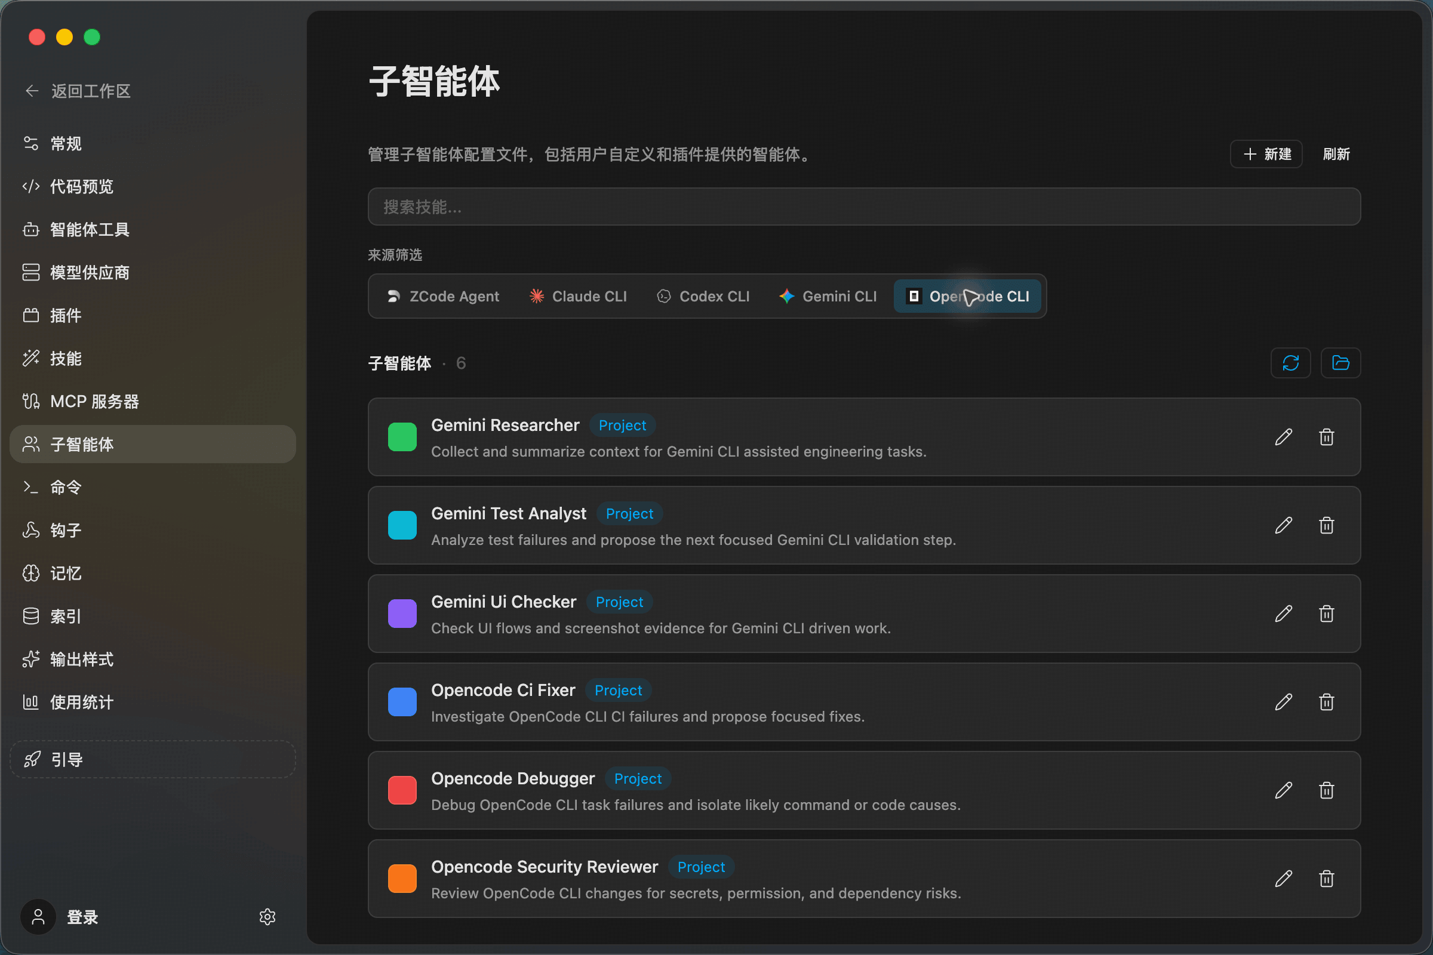Screen dimensions: 1433x955
Task: Open 代码预览 code preview settings
Action: [153, 186]
